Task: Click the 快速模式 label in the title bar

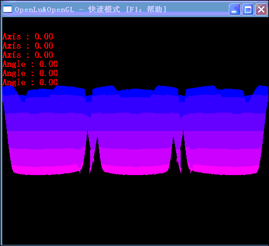Action: (x=104, y=9)
